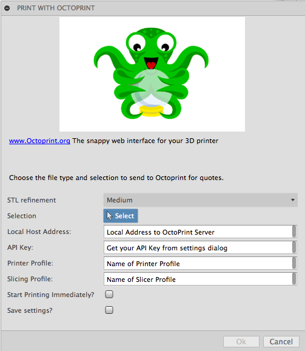Click the scrollbar in Slicing Profile field
The height and width of the screenshot is (351, 305).
tap(294, 279)
